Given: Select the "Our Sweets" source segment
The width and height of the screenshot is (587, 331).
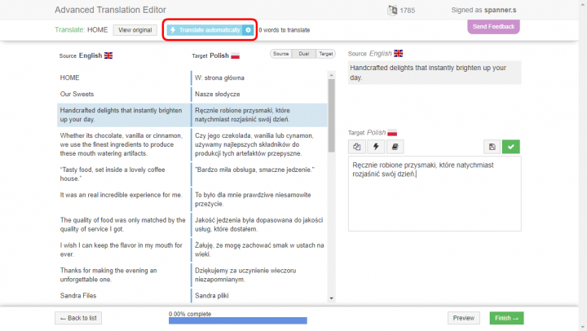Looking at the screenshot, I should pos(124,94).
